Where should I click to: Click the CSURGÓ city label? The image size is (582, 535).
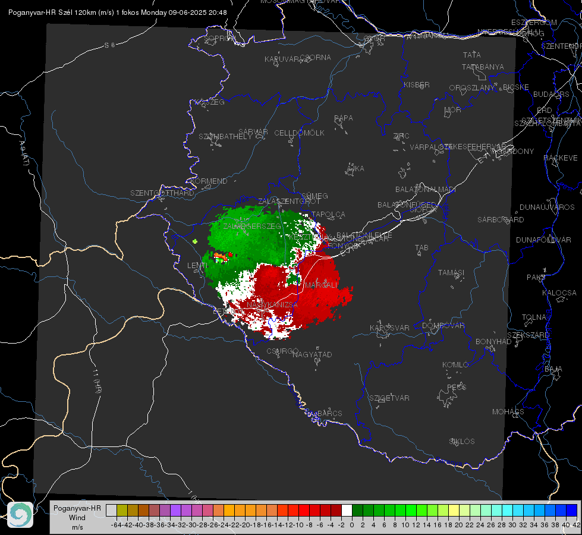[x=282, y=351]
